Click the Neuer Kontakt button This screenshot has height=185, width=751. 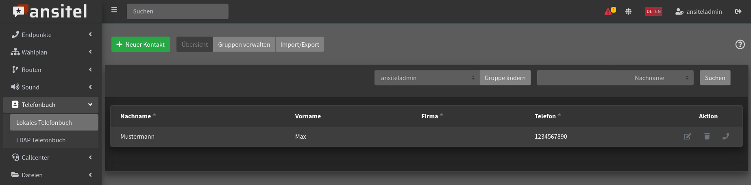[x=141, y=45]
